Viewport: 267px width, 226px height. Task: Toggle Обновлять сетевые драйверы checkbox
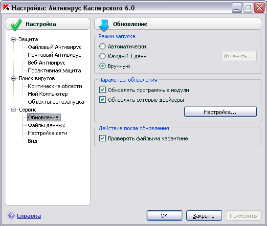coord(102,100)
